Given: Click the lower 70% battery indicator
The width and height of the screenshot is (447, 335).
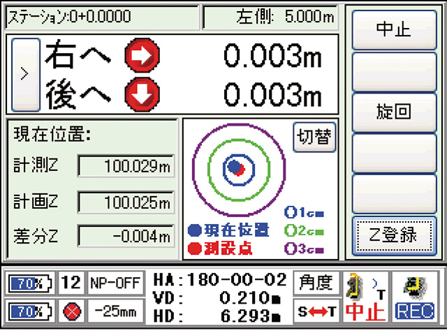Looking at the screenshot, I should coord(29,311).
